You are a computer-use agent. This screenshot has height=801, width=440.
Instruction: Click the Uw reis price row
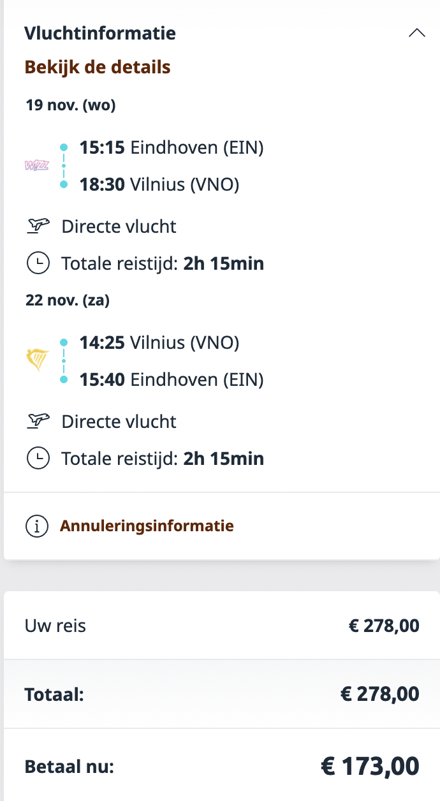tap(221, 626)
